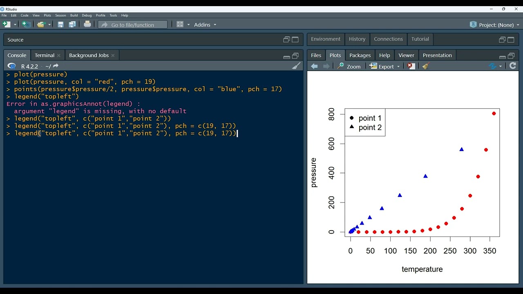Open the Tools menu
This screenshot has width=523, height=294.
113,16
